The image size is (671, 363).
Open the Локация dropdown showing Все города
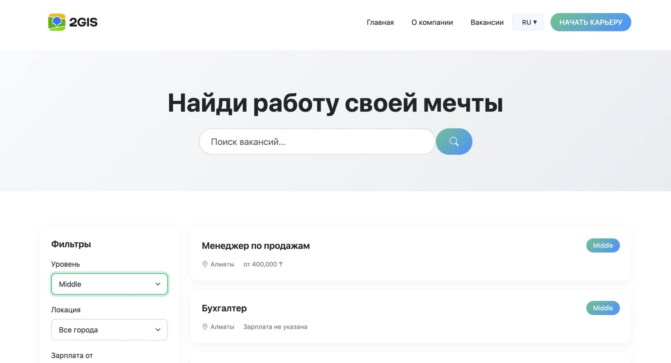click(x=109, y=330)
